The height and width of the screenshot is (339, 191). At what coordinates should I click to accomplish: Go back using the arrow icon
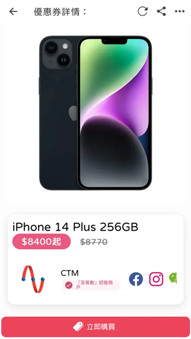(13, 11)
